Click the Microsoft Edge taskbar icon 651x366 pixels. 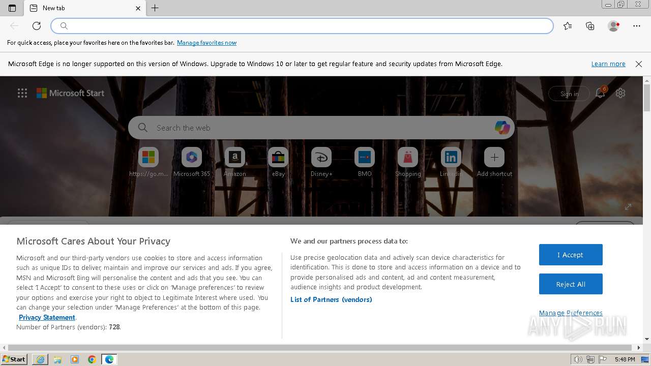pos(109,359)
